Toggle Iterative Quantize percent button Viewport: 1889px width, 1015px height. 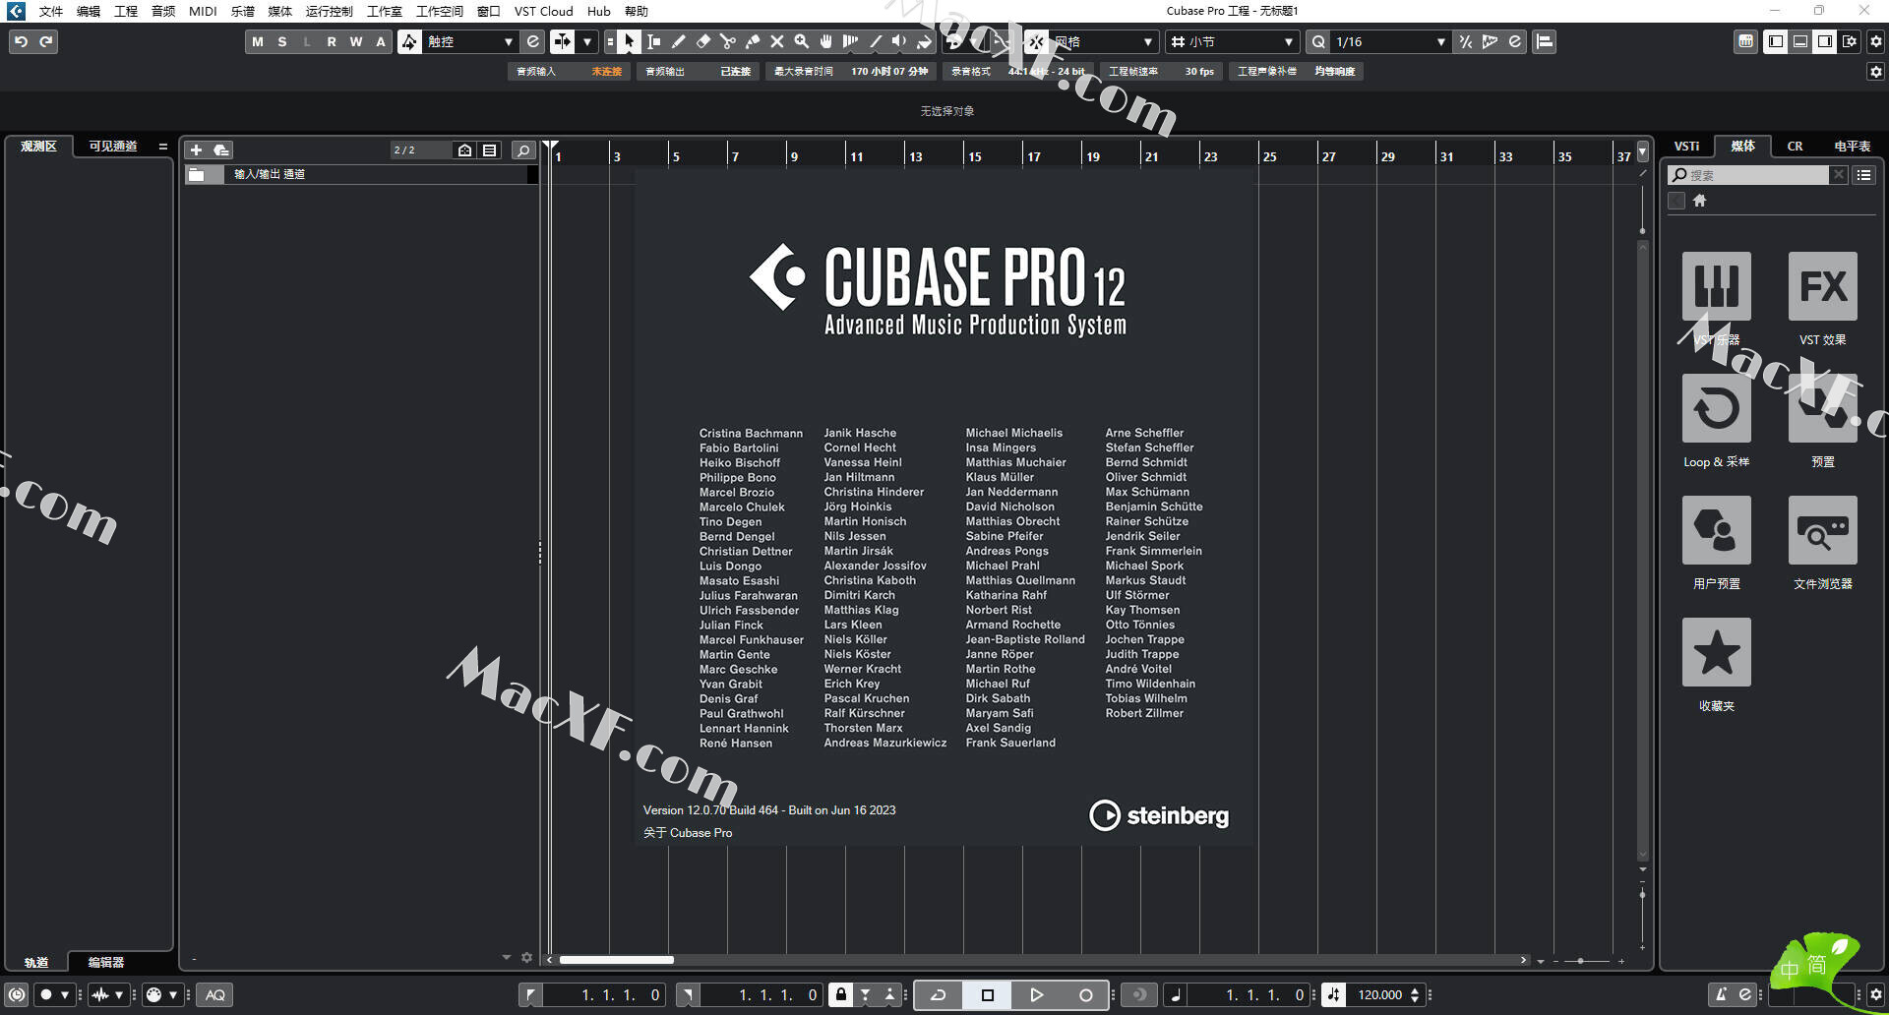(1466, 41)
